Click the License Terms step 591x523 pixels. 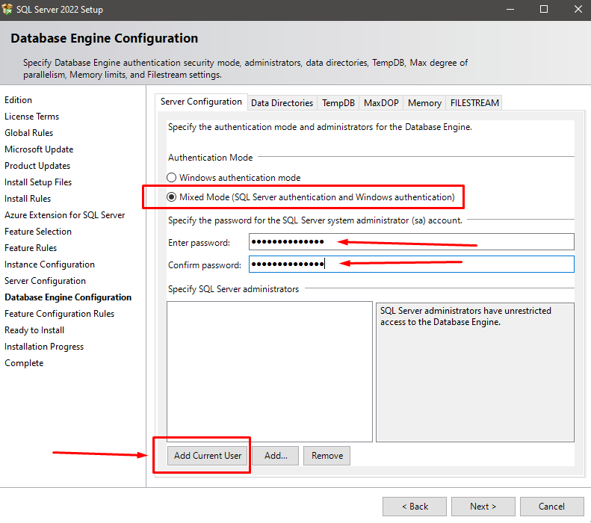pyautogui.click(x=31, y=117)
